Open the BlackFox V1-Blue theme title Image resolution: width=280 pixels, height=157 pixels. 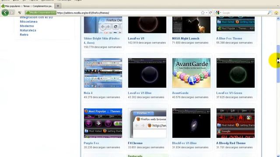point(184,143)
